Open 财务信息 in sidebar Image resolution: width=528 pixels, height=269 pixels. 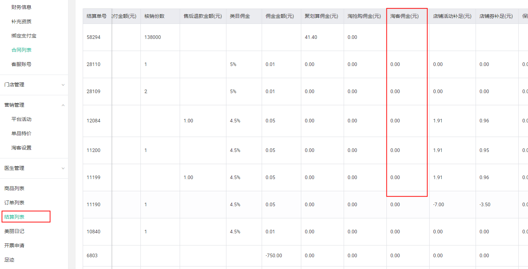point(21,7)
